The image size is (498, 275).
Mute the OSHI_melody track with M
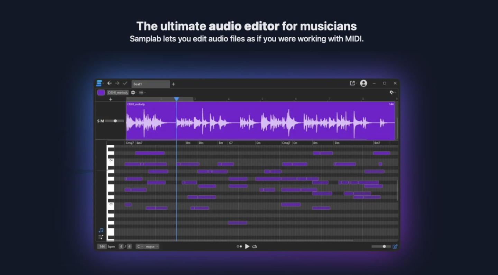102,121
